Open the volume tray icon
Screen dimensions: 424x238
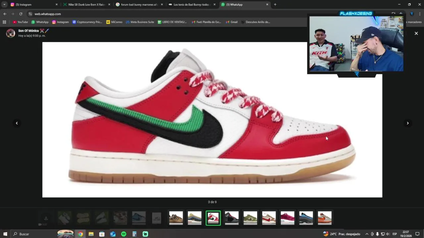pos(388,234)
